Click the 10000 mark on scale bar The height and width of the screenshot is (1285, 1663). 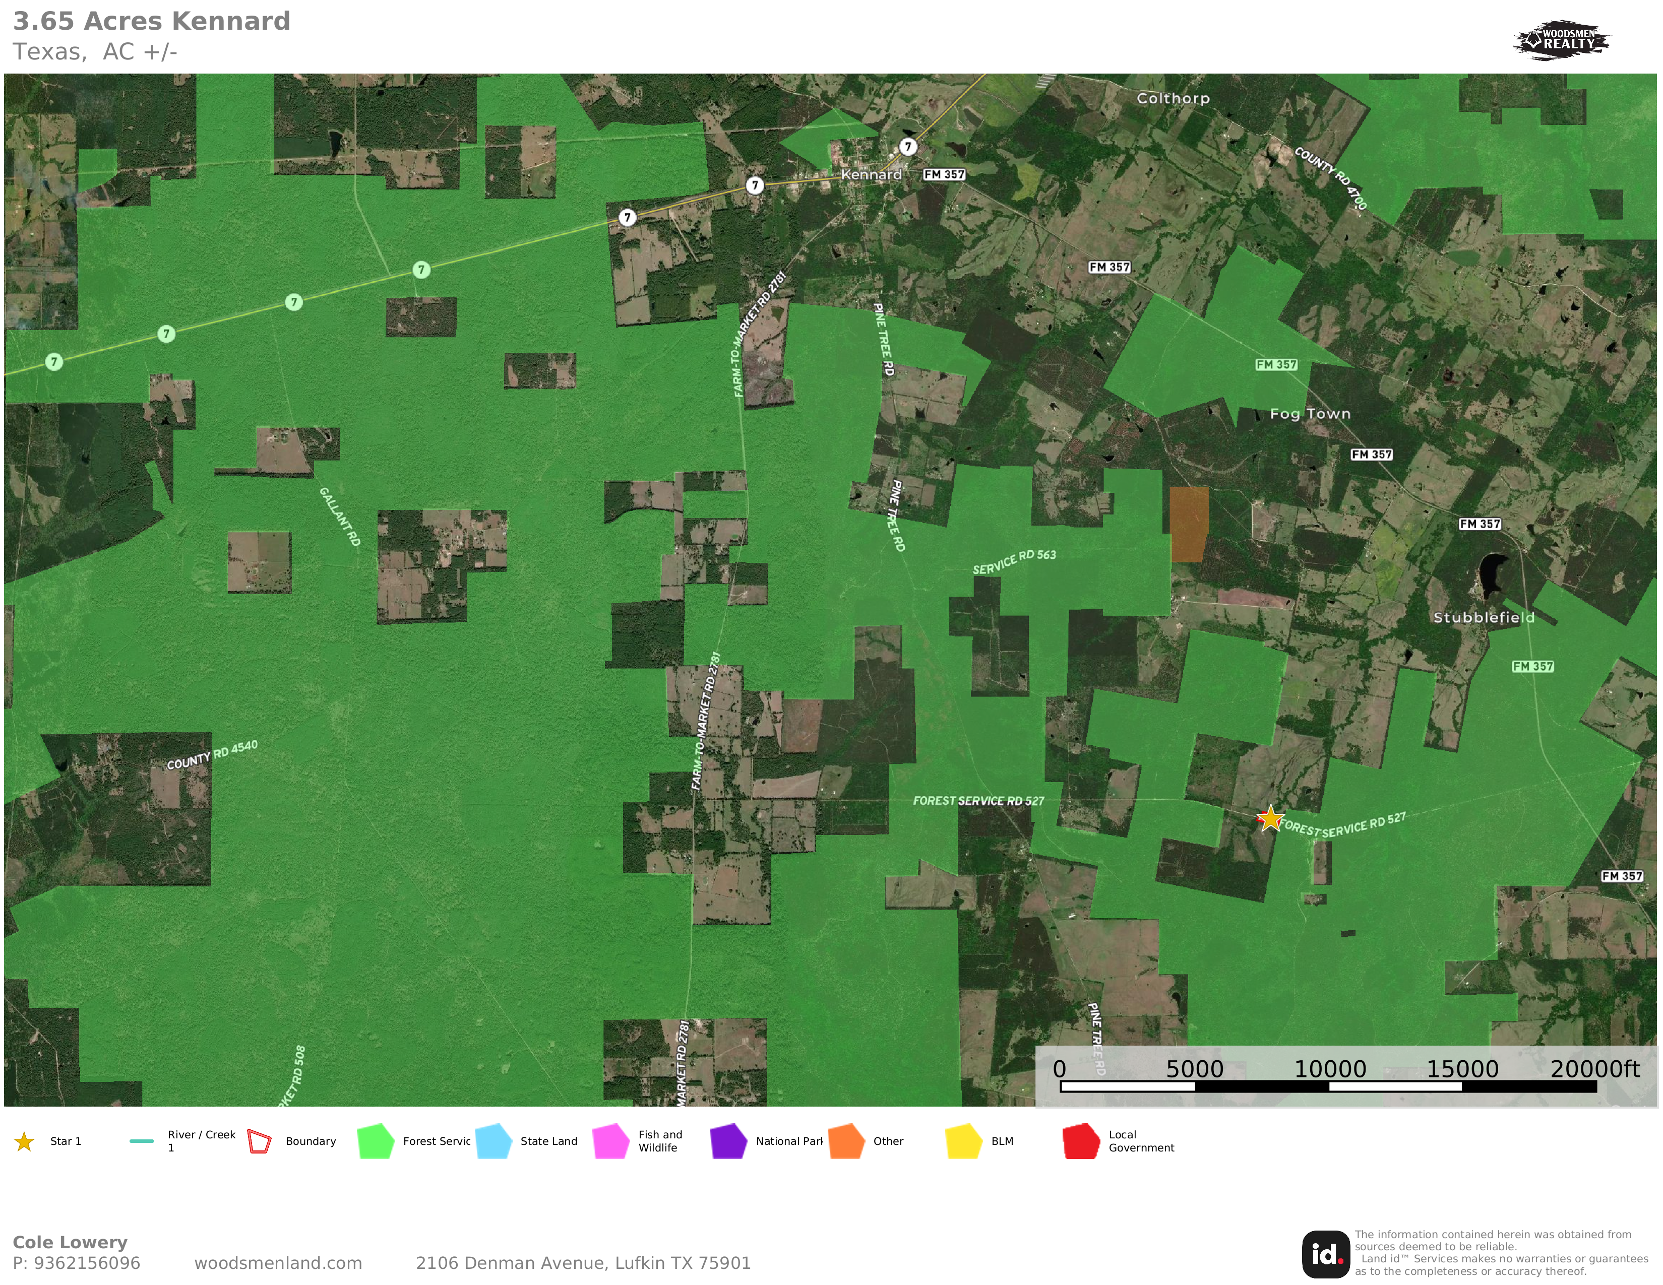point(1329,1069)
